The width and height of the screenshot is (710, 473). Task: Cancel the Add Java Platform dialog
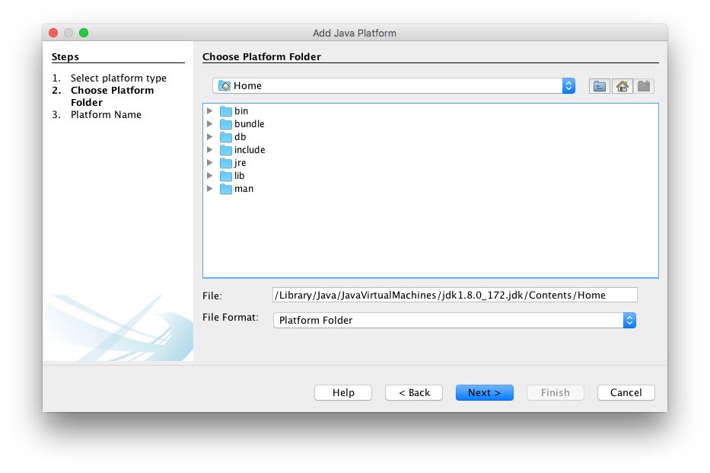tap(626, 392)
